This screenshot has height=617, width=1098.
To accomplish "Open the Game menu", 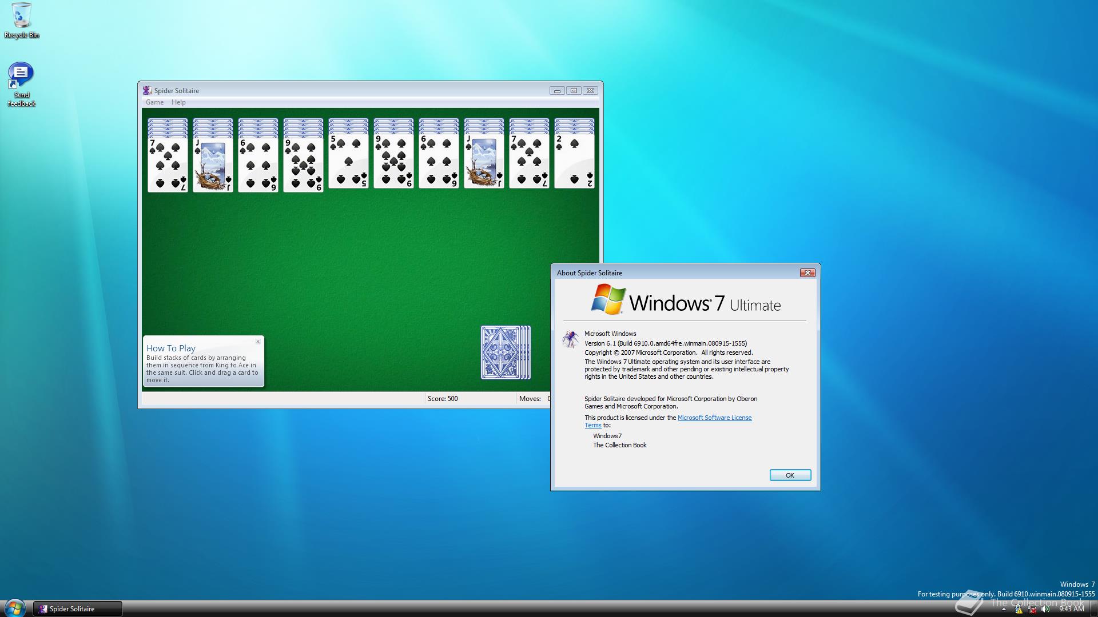I will (x=154, y=102).
